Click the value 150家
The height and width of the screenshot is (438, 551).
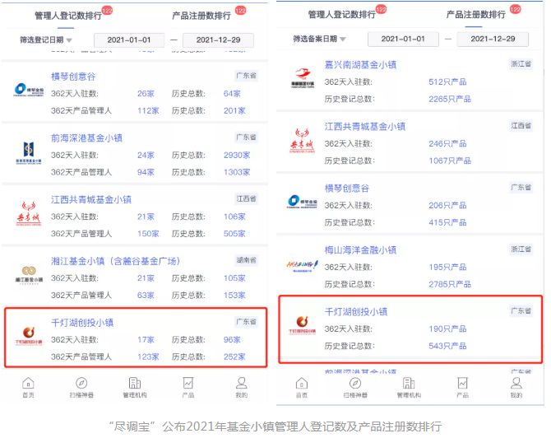(x=148, y=234)
